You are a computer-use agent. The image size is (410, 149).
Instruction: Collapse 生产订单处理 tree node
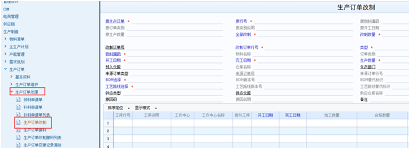click(12, 92)
